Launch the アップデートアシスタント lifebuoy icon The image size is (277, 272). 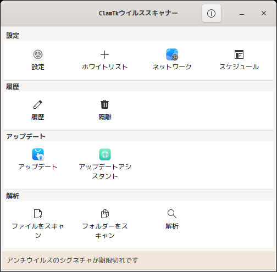(x=105, y=154)
